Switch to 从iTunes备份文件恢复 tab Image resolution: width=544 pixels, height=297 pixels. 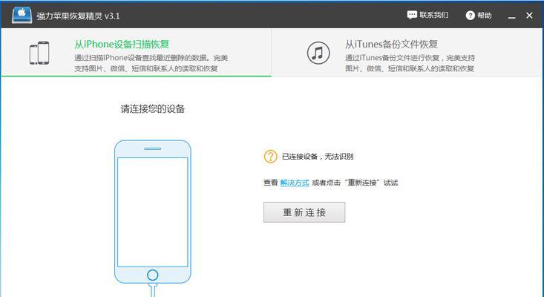click(x=407, y=53)
